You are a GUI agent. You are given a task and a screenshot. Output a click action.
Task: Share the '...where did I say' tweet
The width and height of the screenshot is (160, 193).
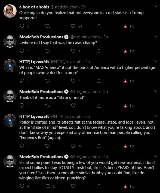(99, 51)
